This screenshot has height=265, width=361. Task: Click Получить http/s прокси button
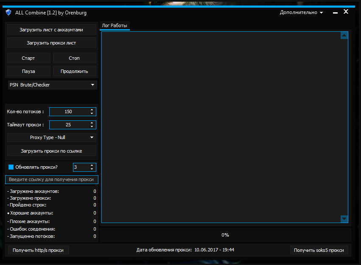pos(38,250)
